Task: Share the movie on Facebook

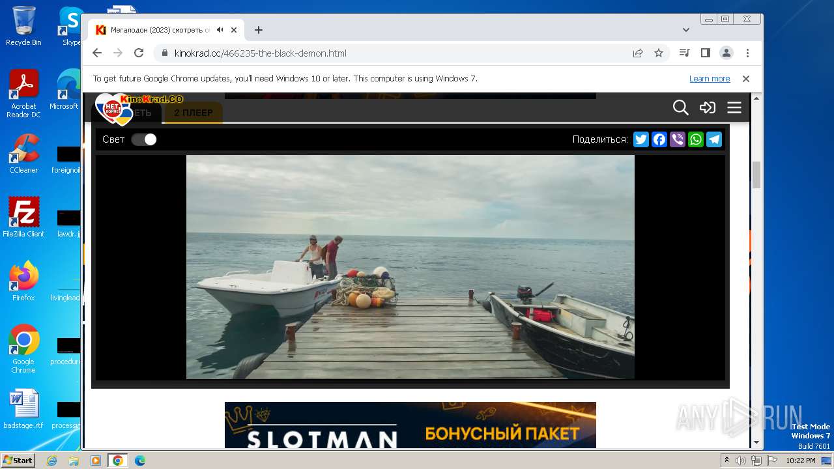Action: pos(659,139)
